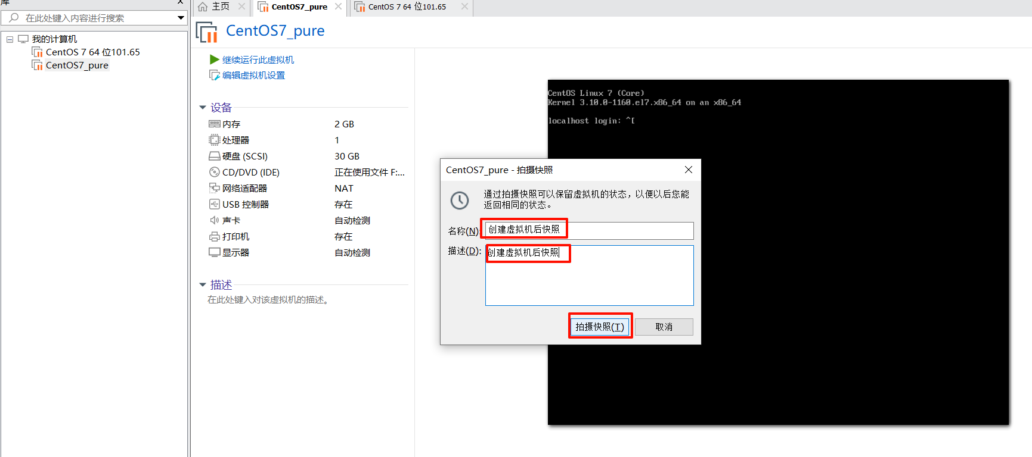Click the large CentOS7_pure VM header icon

click(206, 32)
